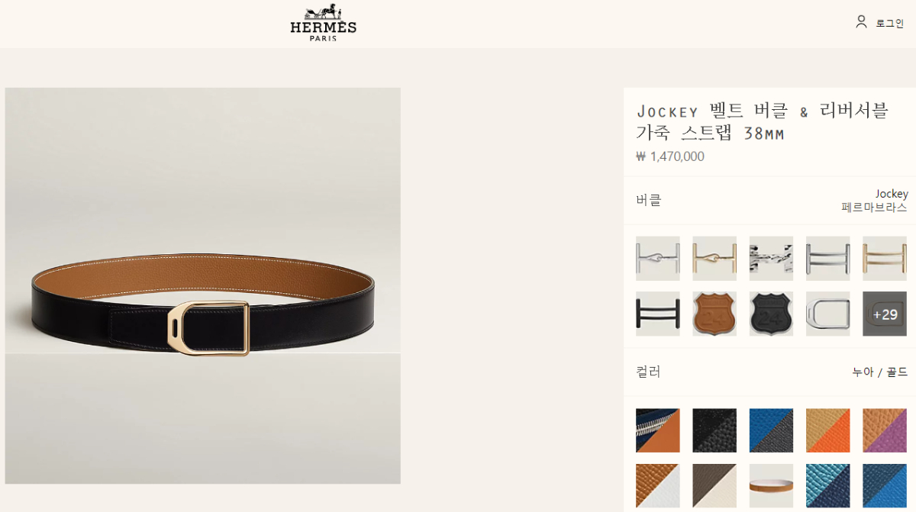Show the +29 more buckle options
The height and width of the screenshot is (512, 916).
coord(885,314)
